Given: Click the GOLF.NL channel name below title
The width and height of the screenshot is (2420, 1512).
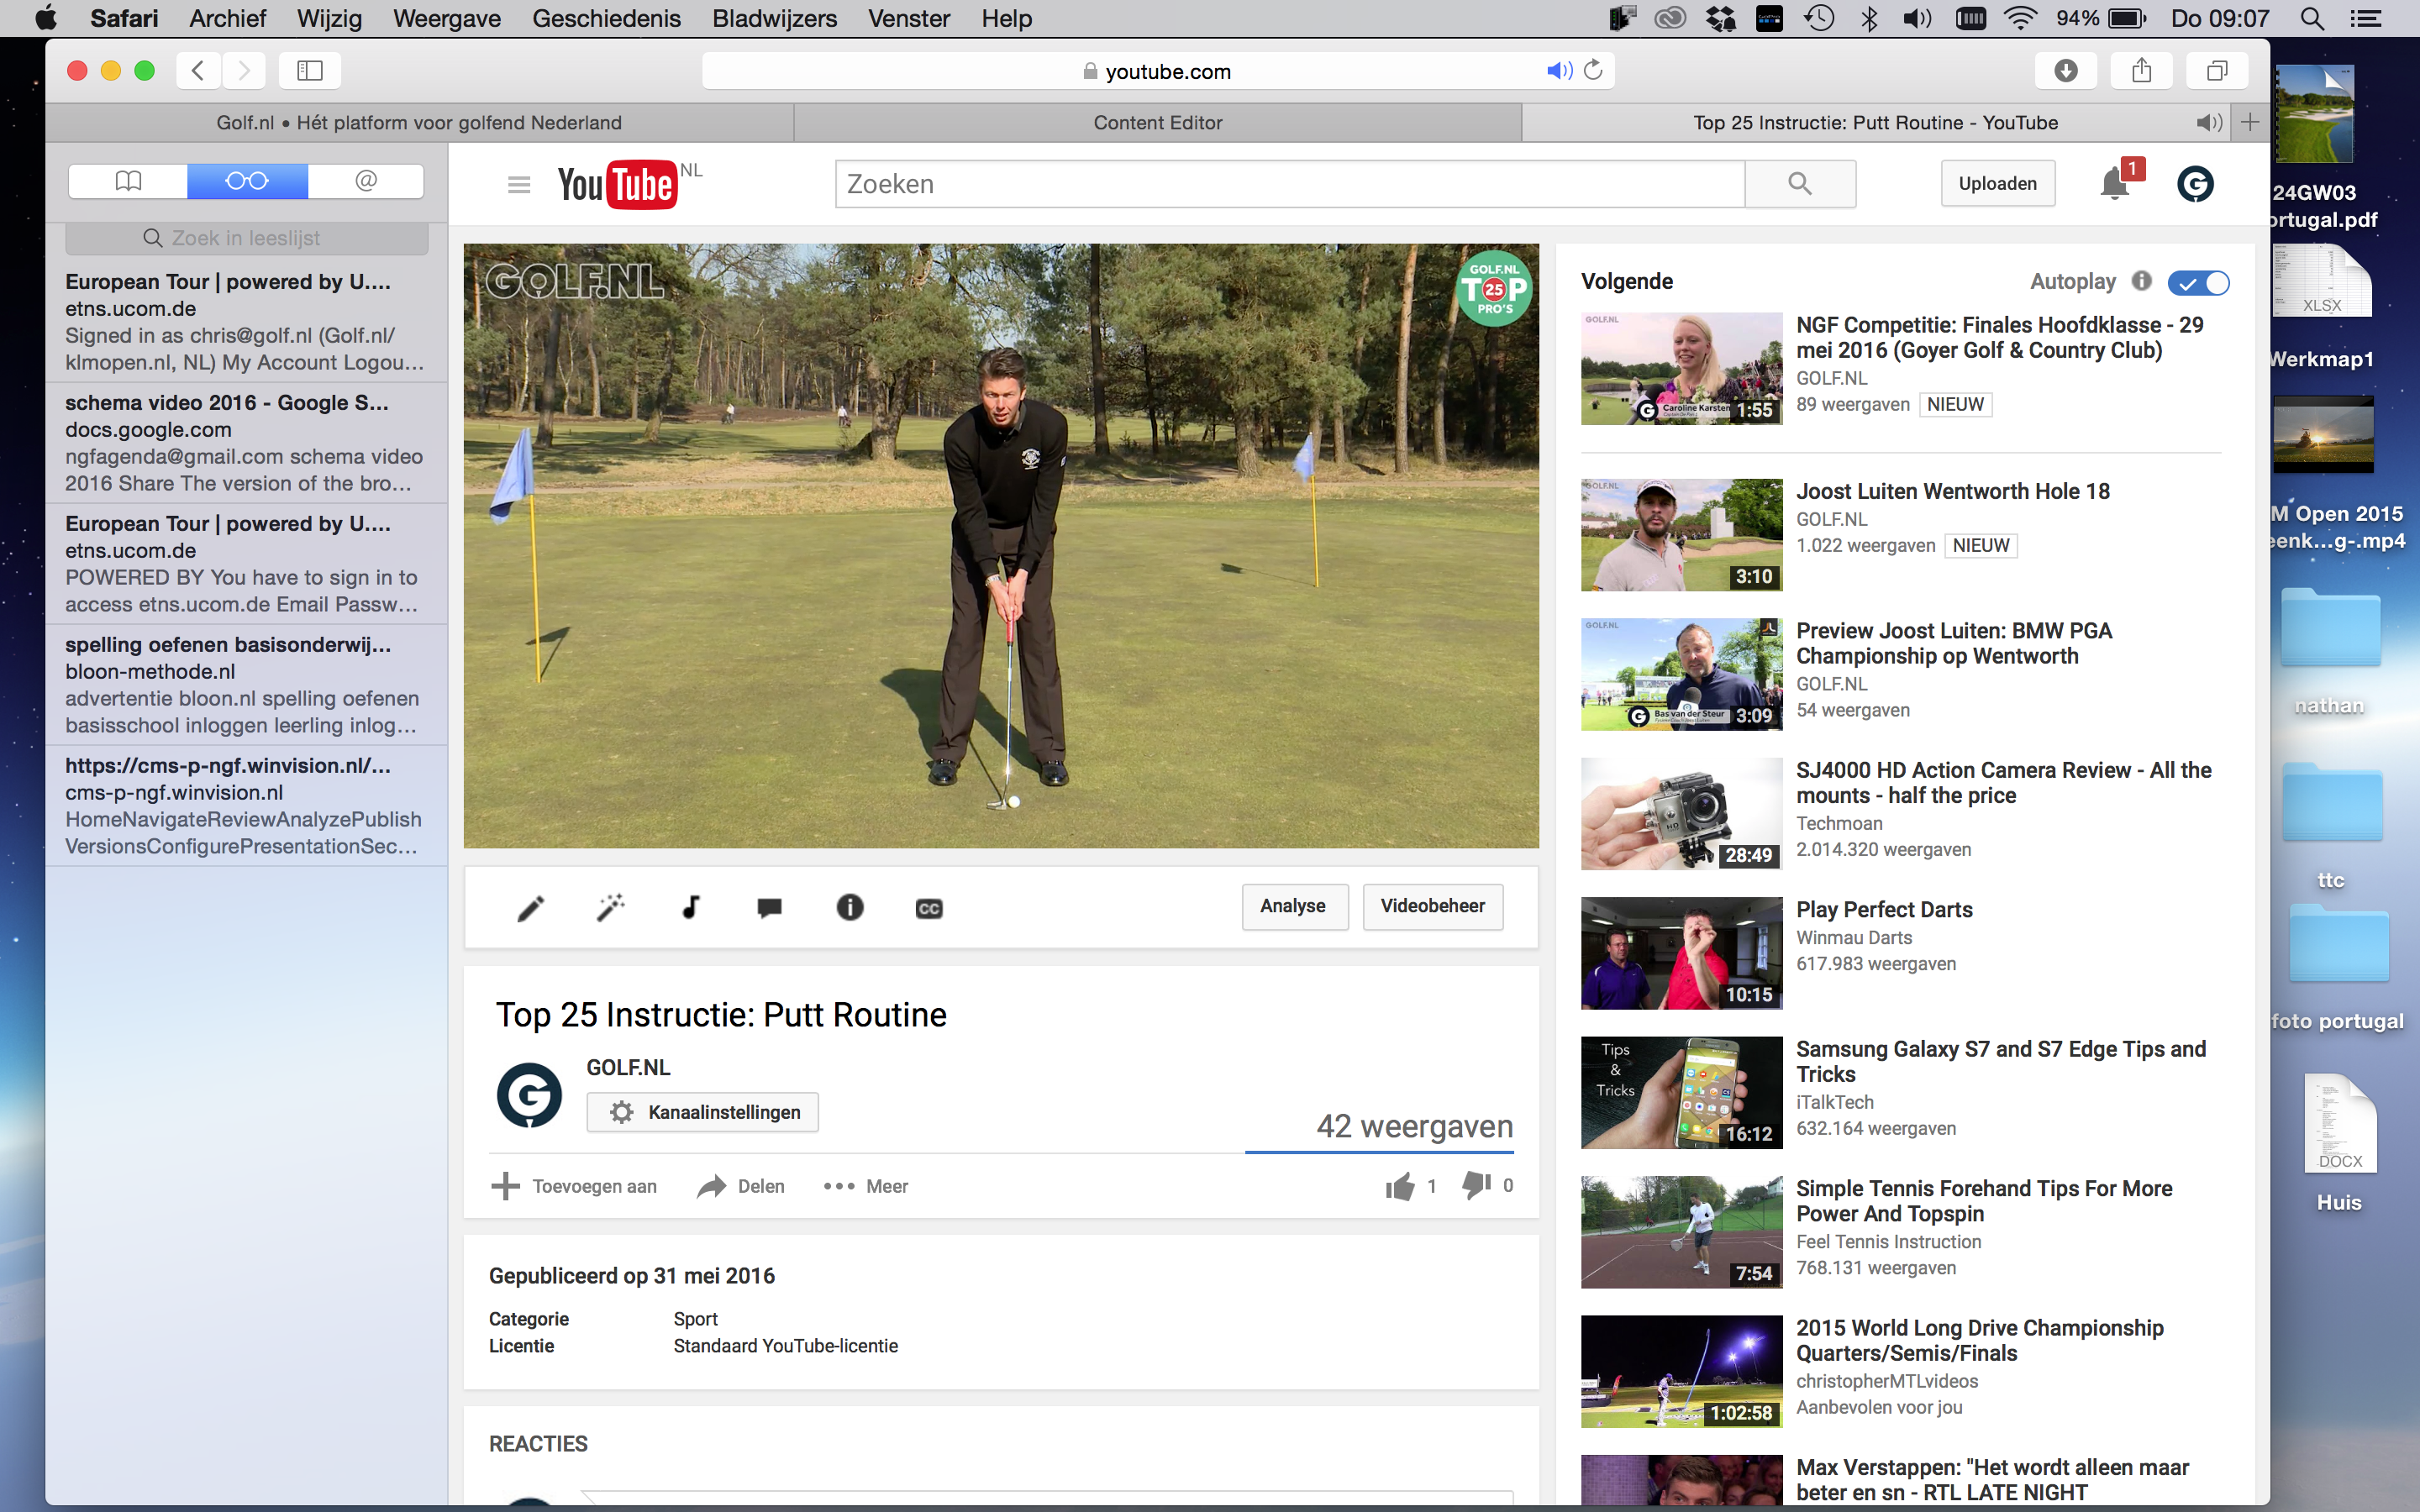Looking at the screenshot, I should (x=628, y=1067).
